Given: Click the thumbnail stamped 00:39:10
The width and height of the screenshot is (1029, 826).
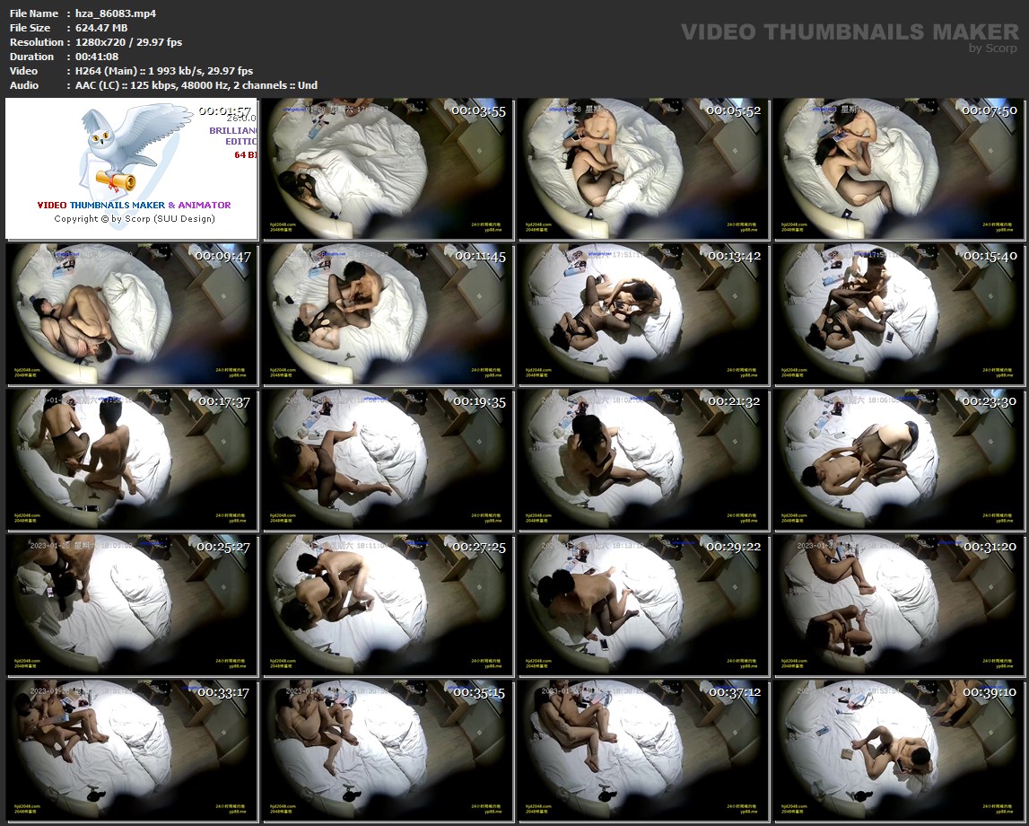Looking at the screenshot, I should 898,751.
